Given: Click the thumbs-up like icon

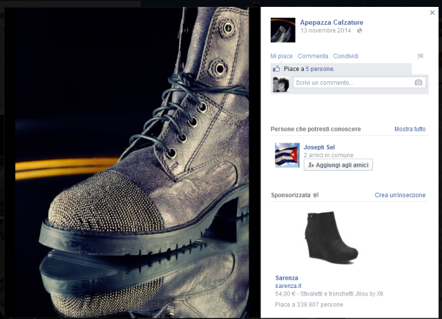Looking at the screenshot, I should point(277,69).
